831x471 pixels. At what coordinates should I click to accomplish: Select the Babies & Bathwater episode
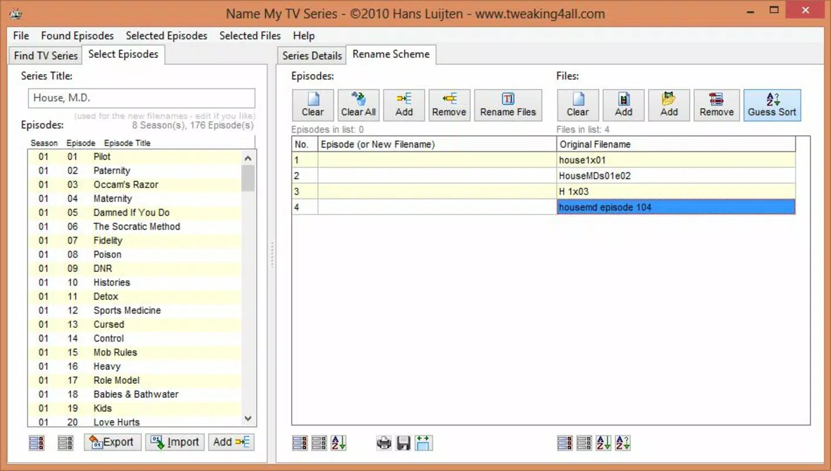click(x=135, y=394)
